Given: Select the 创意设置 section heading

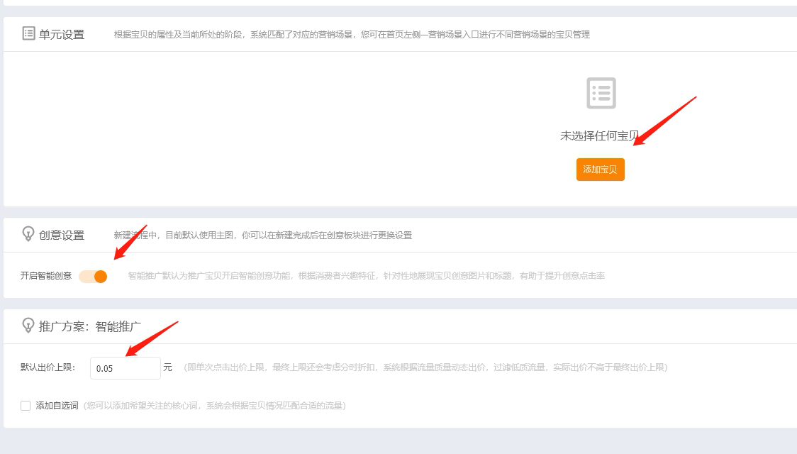Looking at the screenshot, I should pos(62,235).
